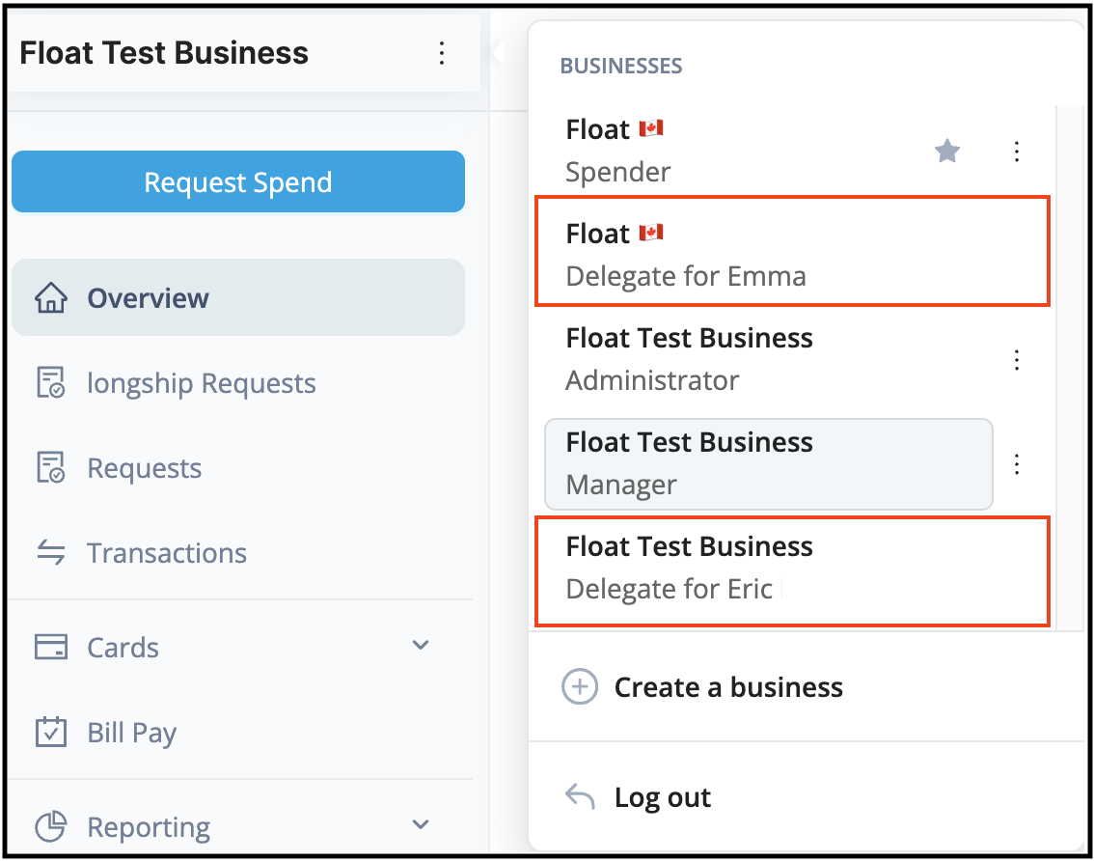
Task: Open the Requests page in sidebar
Action: pos(145,468)
